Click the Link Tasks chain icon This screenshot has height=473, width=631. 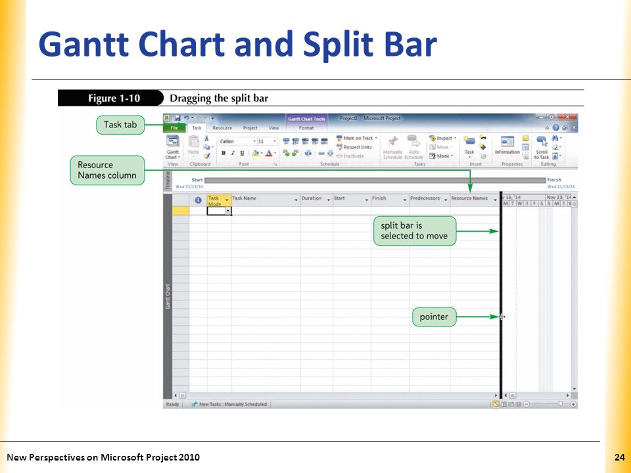tap(321, 153)
